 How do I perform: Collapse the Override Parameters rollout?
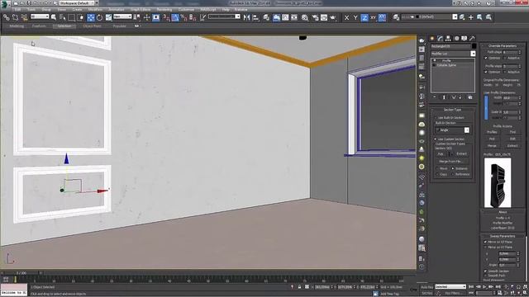(503, 46)
